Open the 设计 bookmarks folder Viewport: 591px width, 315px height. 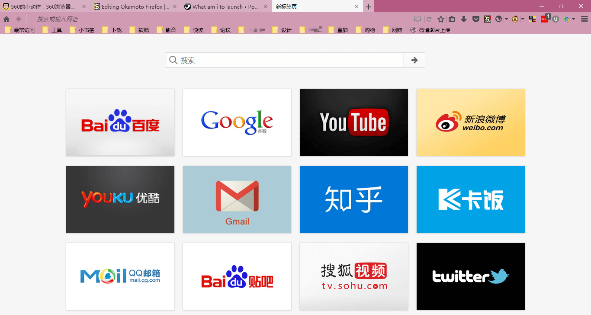[282, 30]
